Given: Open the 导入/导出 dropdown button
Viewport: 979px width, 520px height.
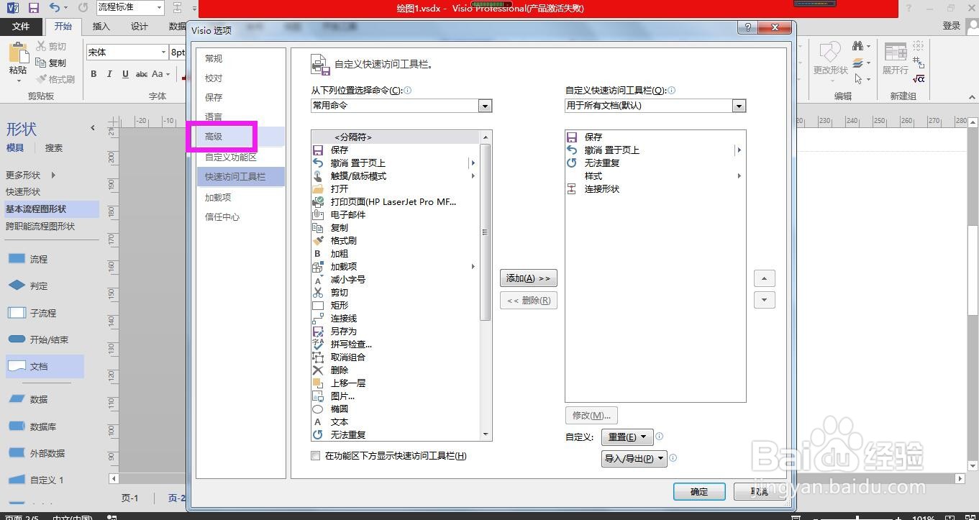Looking at the screenshot, I should pos(634,458).
